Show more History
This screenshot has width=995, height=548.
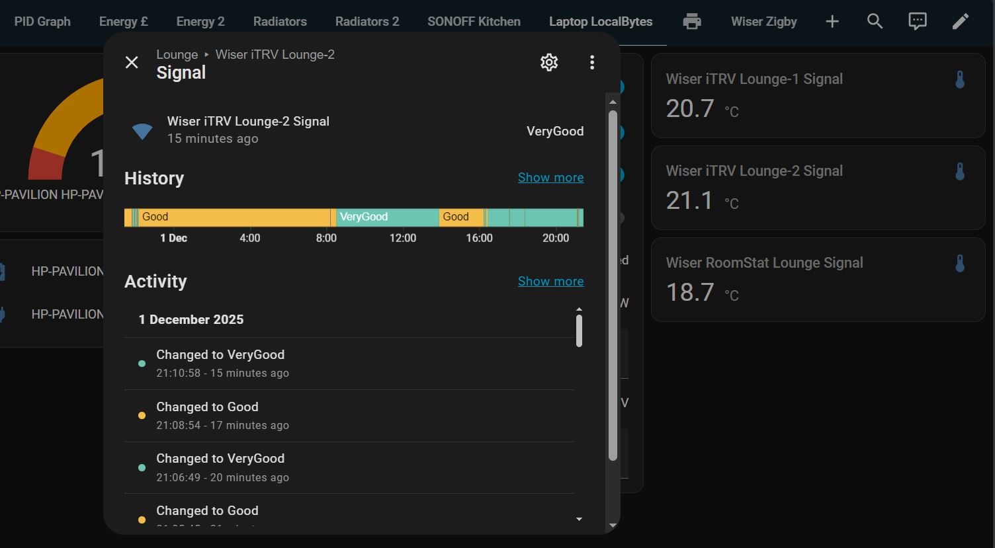550,178
